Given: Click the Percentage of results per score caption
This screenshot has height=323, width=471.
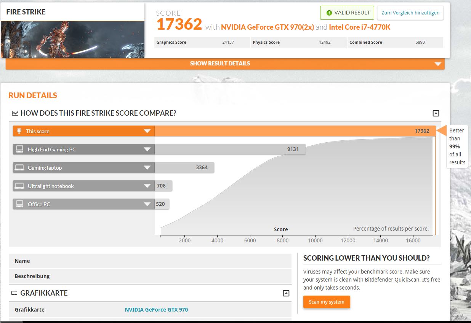Looking at the screenshot, I should pos(391,229).
